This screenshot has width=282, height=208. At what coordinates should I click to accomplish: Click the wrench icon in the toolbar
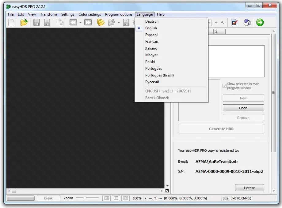(x=223, y=23)
